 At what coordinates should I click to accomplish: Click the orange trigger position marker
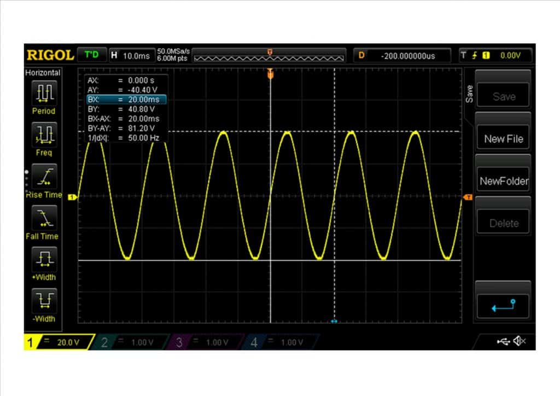pyautogui.click(x=270, y=75)
